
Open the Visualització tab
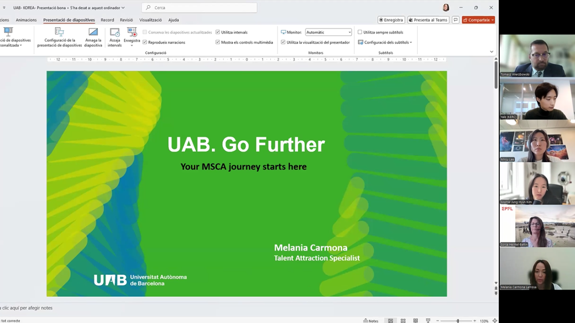[x=150, y=20]
